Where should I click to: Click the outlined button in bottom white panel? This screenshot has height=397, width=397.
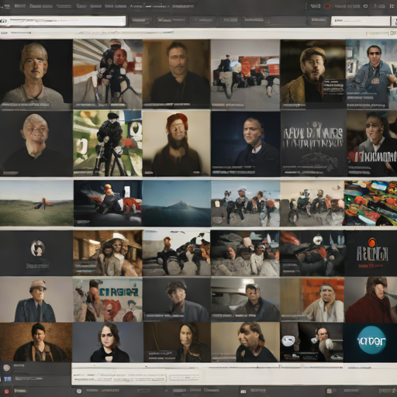click(185, 378)
